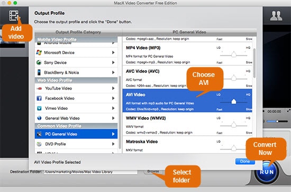Click the Microsoft Device windows icon

click(x=39, y=53)
